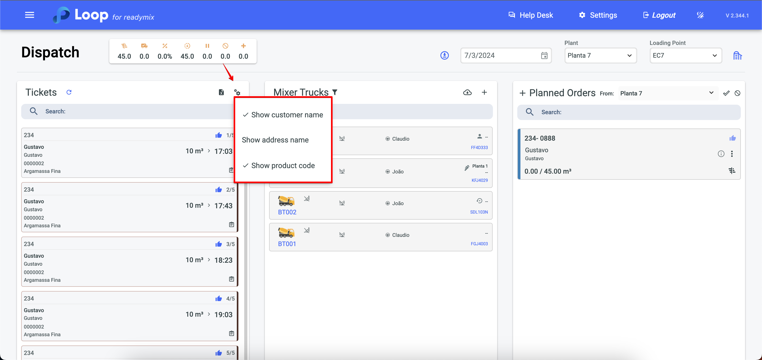Open the hamburger navigation menu
Image resolution: width=762 pixels, height=360 pixels.
(29, 15)
